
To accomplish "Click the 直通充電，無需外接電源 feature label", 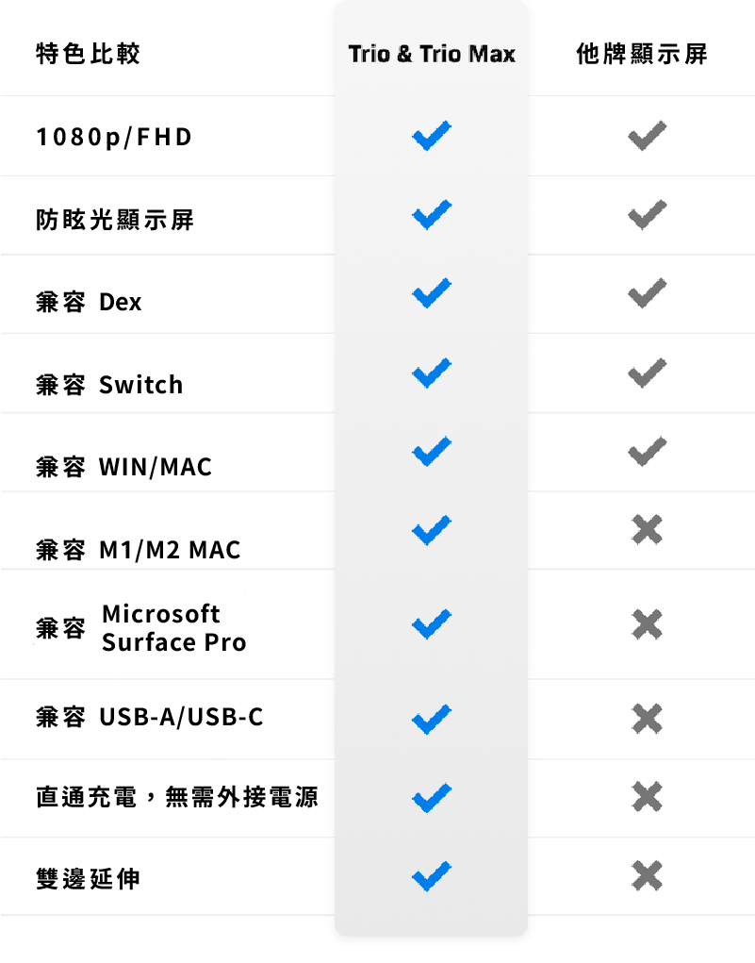I will tap(176, 798).
